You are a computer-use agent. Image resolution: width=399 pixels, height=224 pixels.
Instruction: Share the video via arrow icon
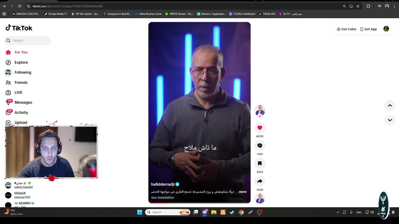tap(260, 181)
